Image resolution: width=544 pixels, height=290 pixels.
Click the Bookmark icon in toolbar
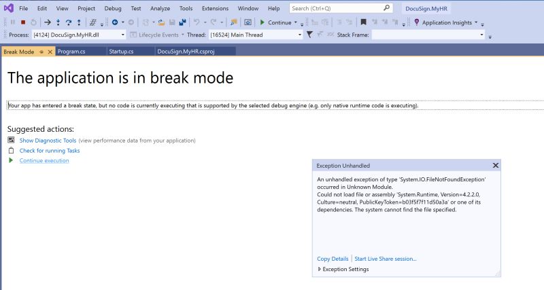click(x=363, y=22)
